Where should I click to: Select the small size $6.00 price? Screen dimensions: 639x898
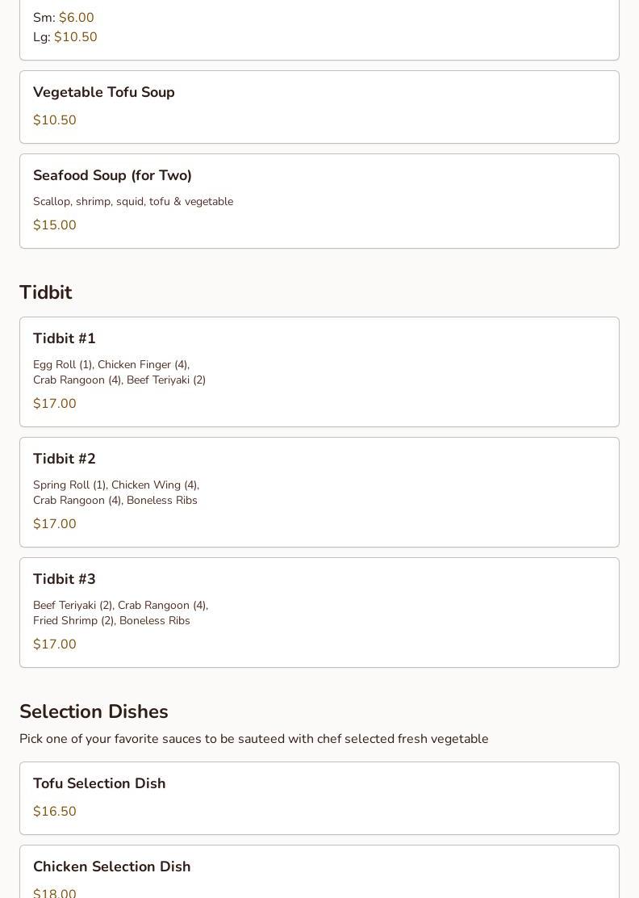tap(76, 18)
